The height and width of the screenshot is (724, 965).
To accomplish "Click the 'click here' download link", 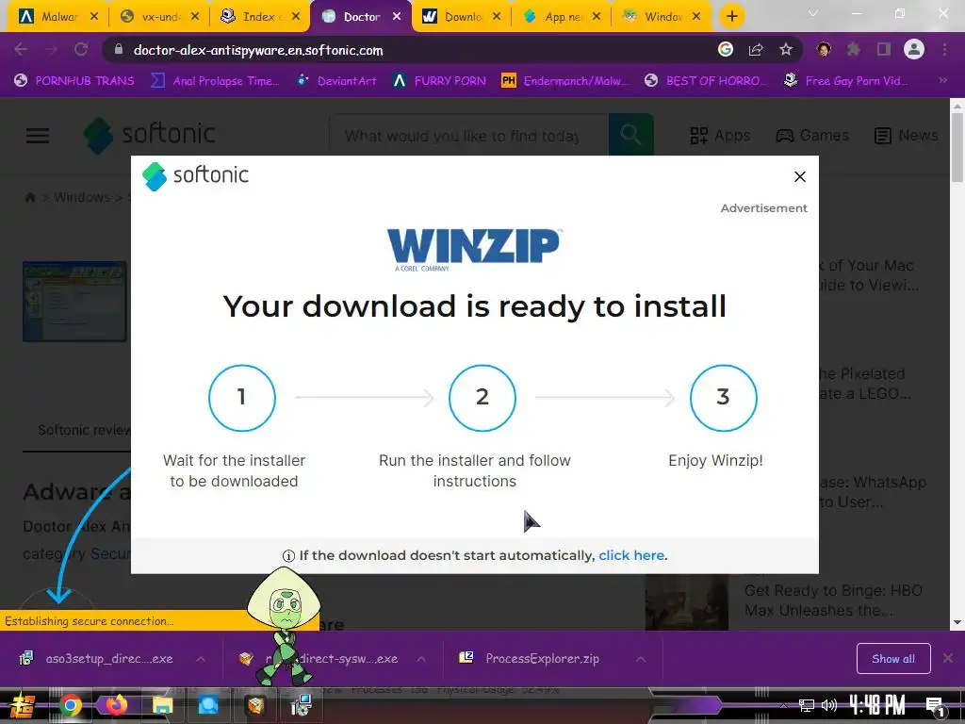I will click(x=631, y=555).
